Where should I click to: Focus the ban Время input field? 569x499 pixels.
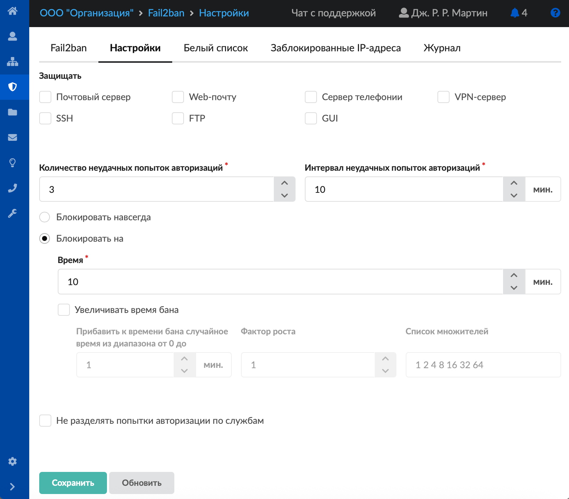pyautogui.click(x=280, y=282)
